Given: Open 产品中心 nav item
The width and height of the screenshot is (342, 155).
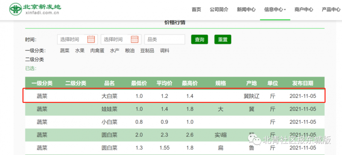Looking at the screenshot, I should [x=331, y=9].
